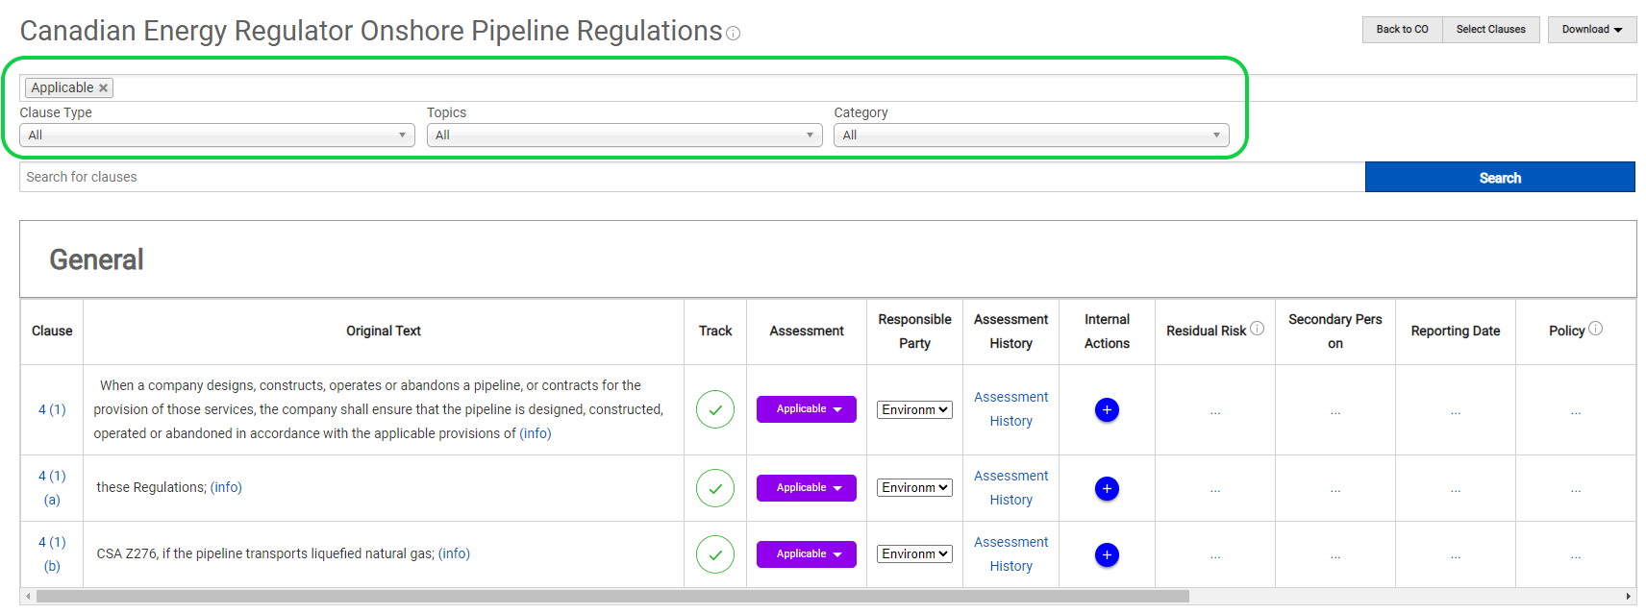The height and width of the screenshot is (614, 1646).
Task: Add internal action in 'these Regulations' row
Action: pyautogui.click(x=1107, y=489)
